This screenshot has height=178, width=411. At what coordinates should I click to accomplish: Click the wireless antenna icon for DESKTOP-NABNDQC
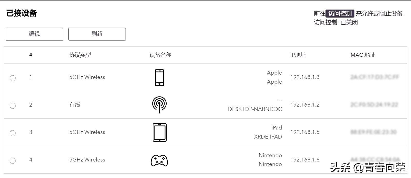[159, 105]
